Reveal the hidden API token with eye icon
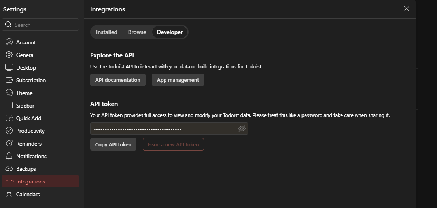Image resolution: width=437 pixels, height=208 pixels. (242, 129)
